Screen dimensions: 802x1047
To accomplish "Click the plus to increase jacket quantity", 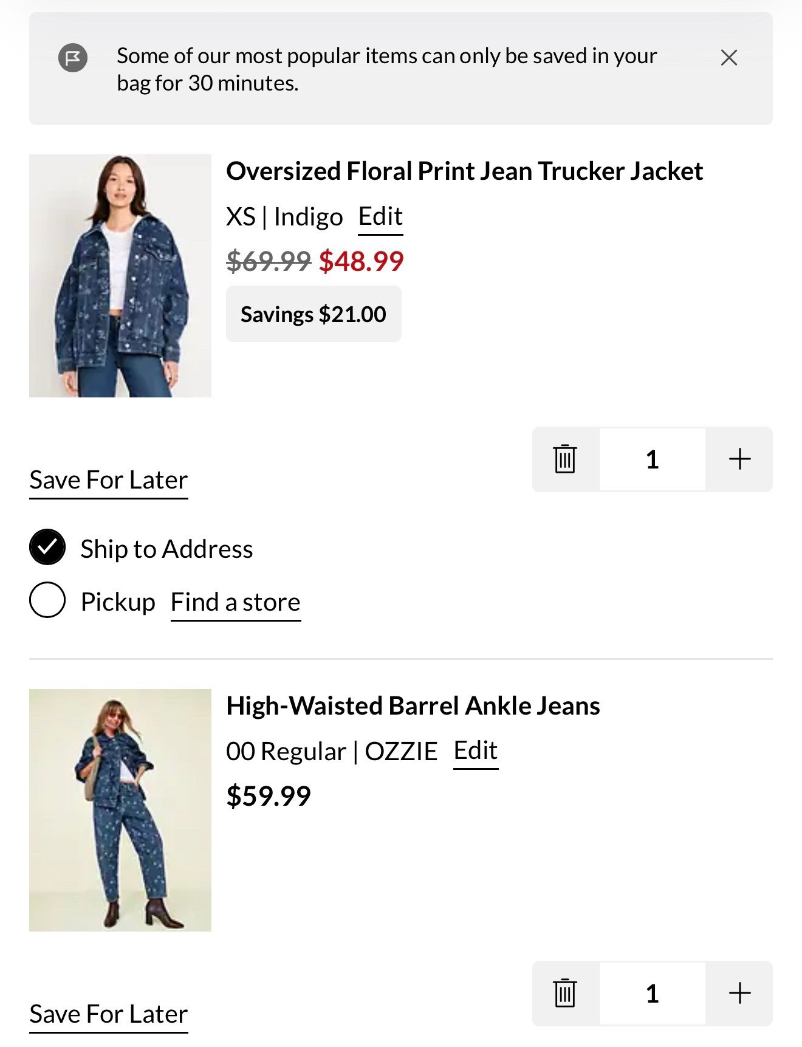I will pos(739,460).
